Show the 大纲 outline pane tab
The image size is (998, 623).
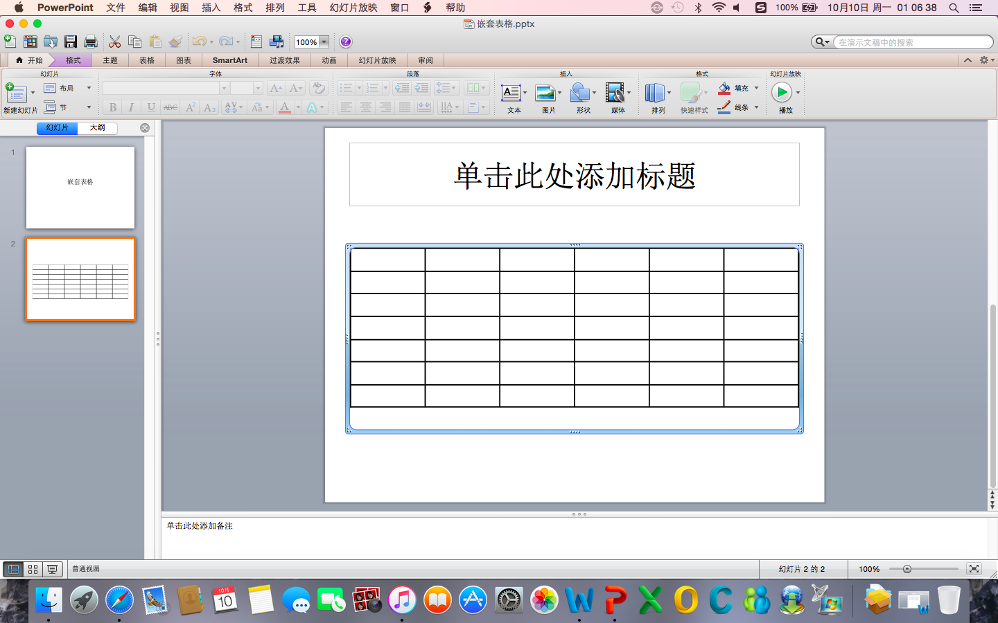[x=98, y=128]
